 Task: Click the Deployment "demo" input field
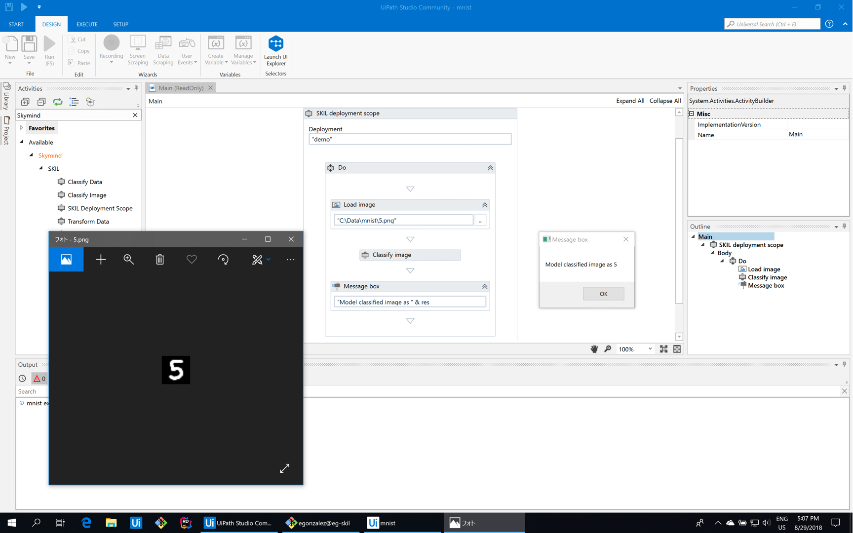click(410, 139)
